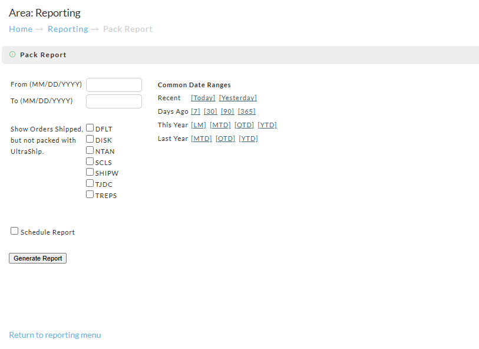Choose the [30] days ago range

[210, 111]
